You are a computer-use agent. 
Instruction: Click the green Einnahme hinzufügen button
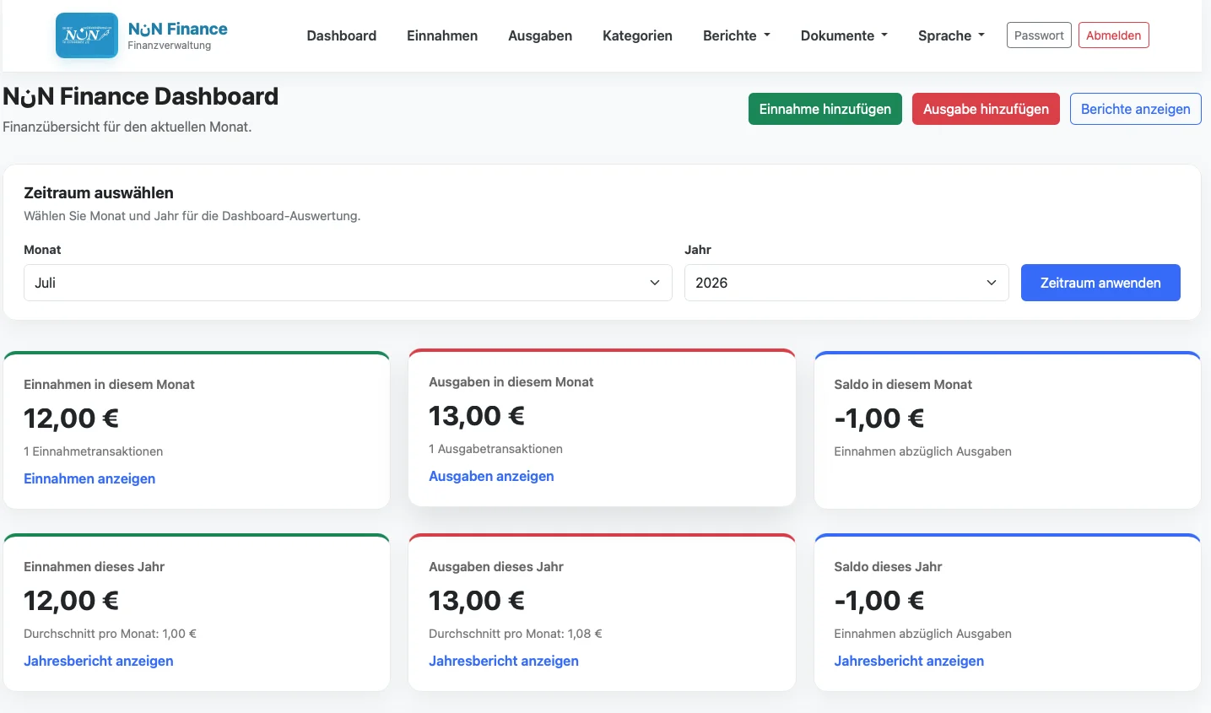824,109
